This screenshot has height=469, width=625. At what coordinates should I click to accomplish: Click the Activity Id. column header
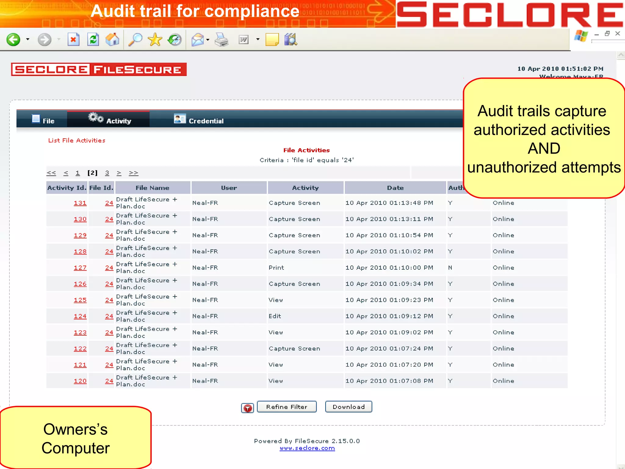coord(67,188)
